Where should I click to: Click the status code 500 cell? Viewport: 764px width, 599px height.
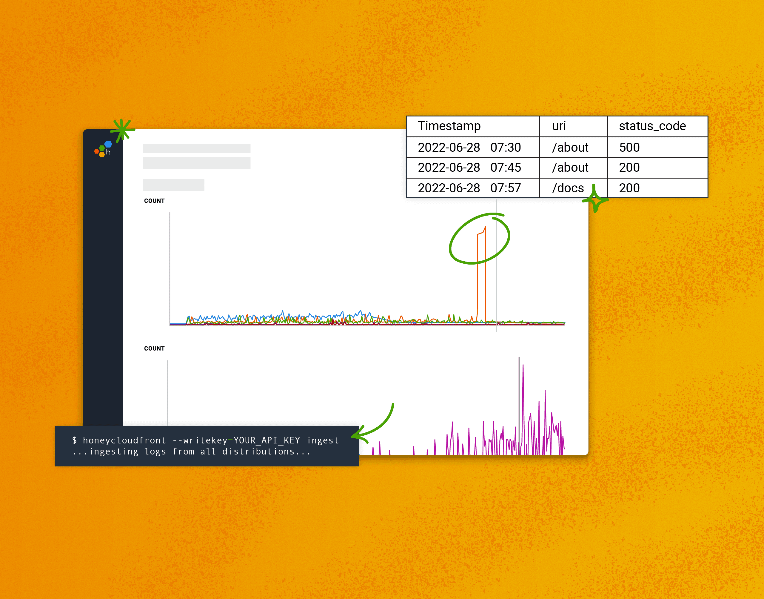(629, 147)
